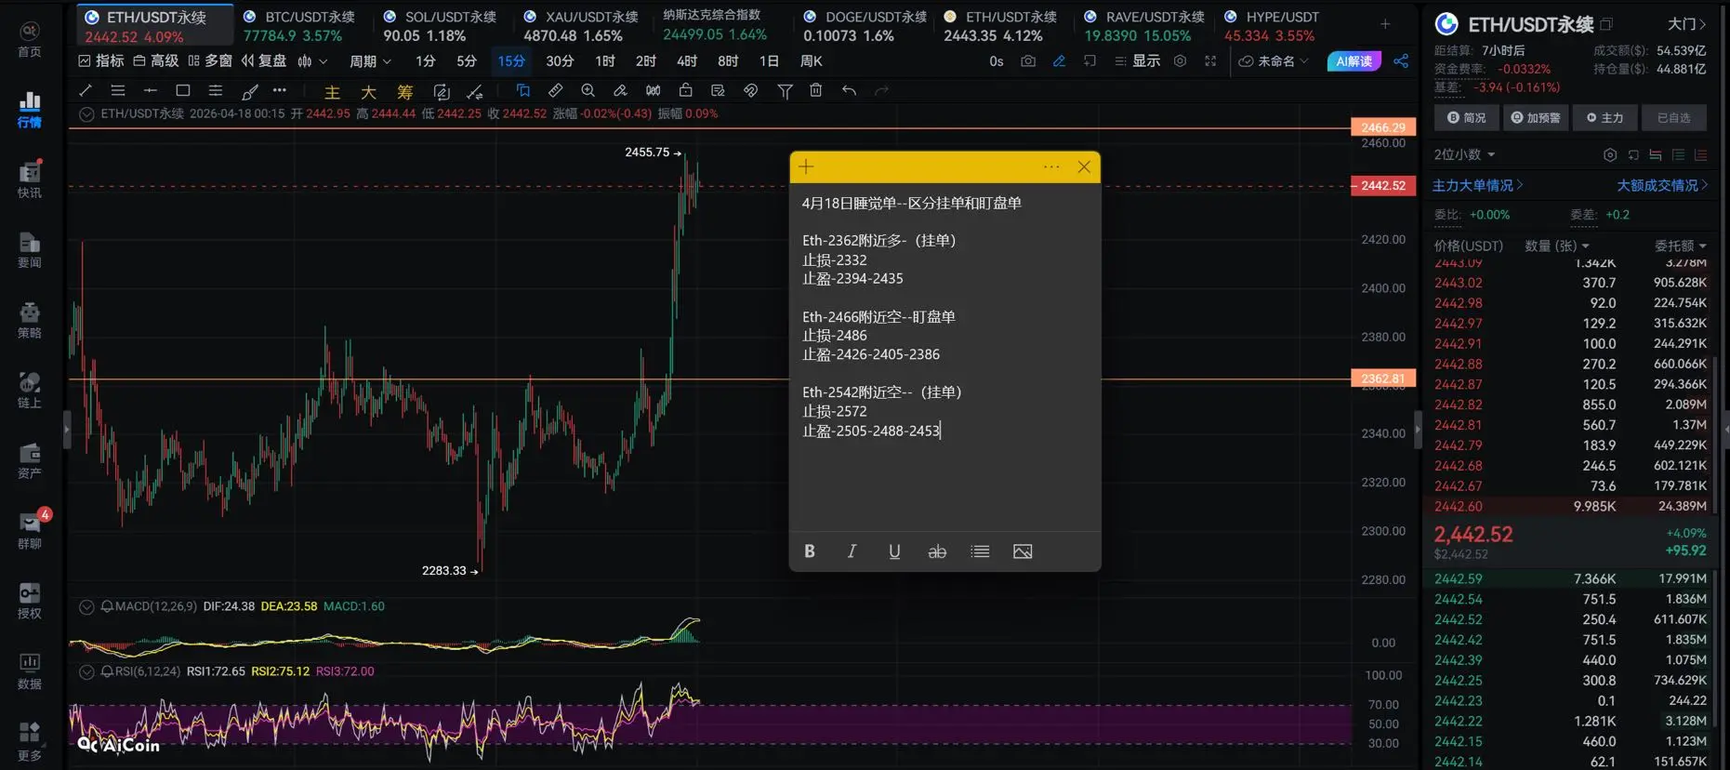Switch to the SOL/USDT永续 tab

coord(440,26)
